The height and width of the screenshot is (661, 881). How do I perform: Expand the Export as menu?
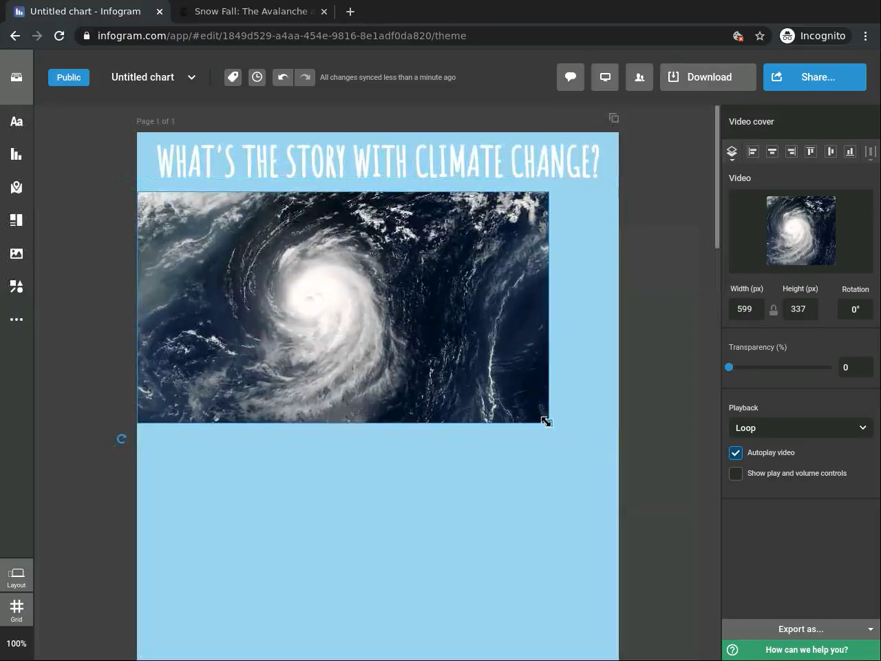click(800, 629)
